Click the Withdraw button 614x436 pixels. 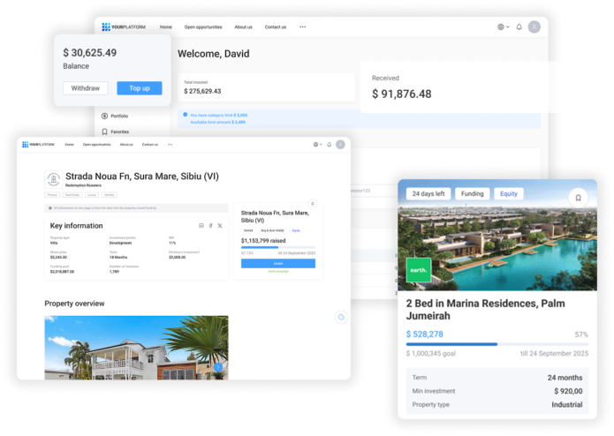pyautogui.click(x=86, y=88)
